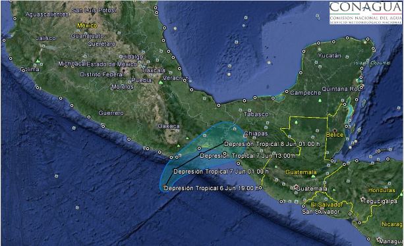Select the Guanajuato state label

pos(88,36)
